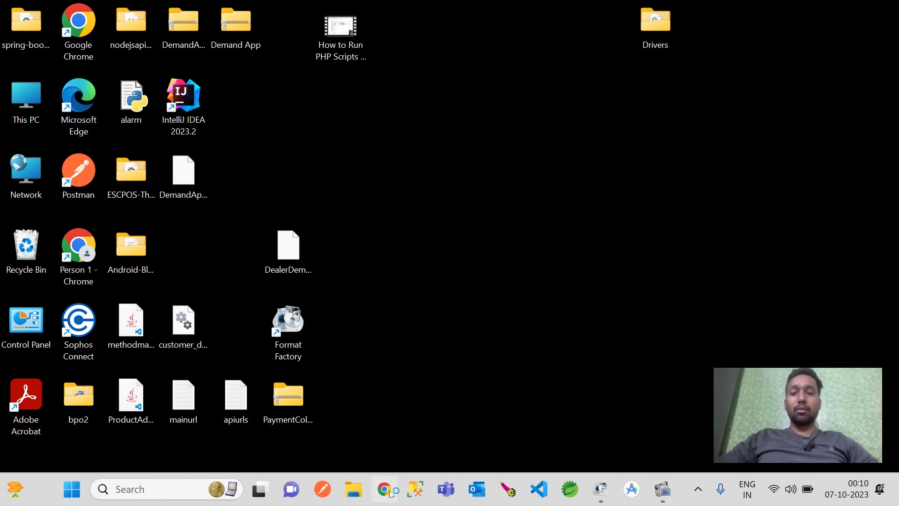Click the microphone tray icon
The width and height of the screenshot is (899, 506).
(721, 490)
